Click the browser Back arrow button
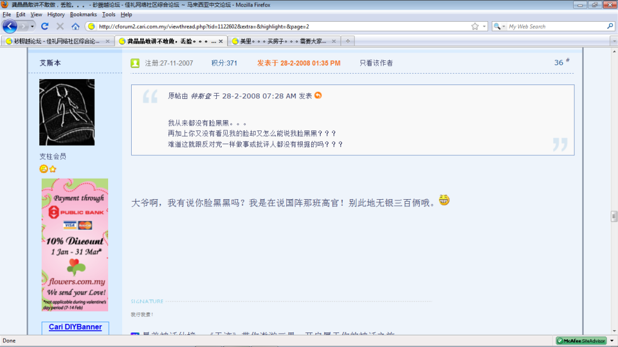The width and height of the screenshot is (618, 347). coord(10,27)
